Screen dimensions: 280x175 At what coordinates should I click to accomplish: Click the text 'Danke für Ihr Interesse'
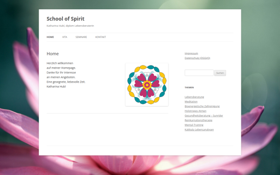coord(61,72)
